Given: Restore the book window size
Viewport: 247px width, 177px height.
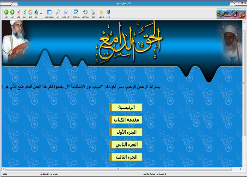Looking at the screenshot, I should 242,3.
